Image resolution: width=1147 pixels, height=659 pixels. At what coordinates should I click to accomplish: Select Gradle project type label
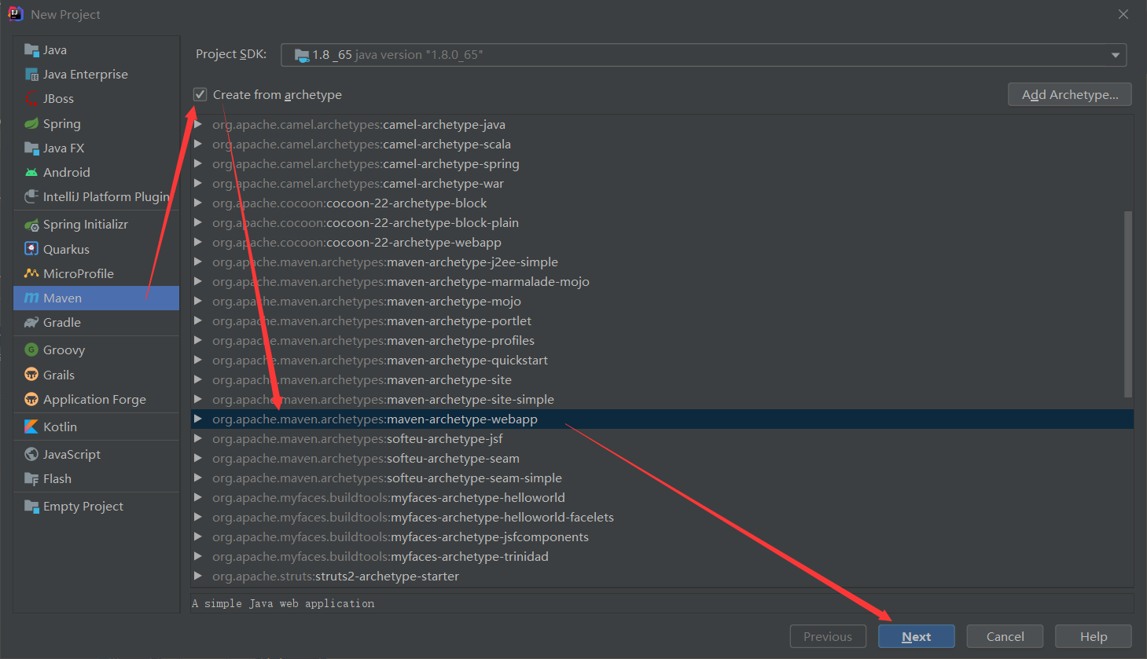point(62,322)
